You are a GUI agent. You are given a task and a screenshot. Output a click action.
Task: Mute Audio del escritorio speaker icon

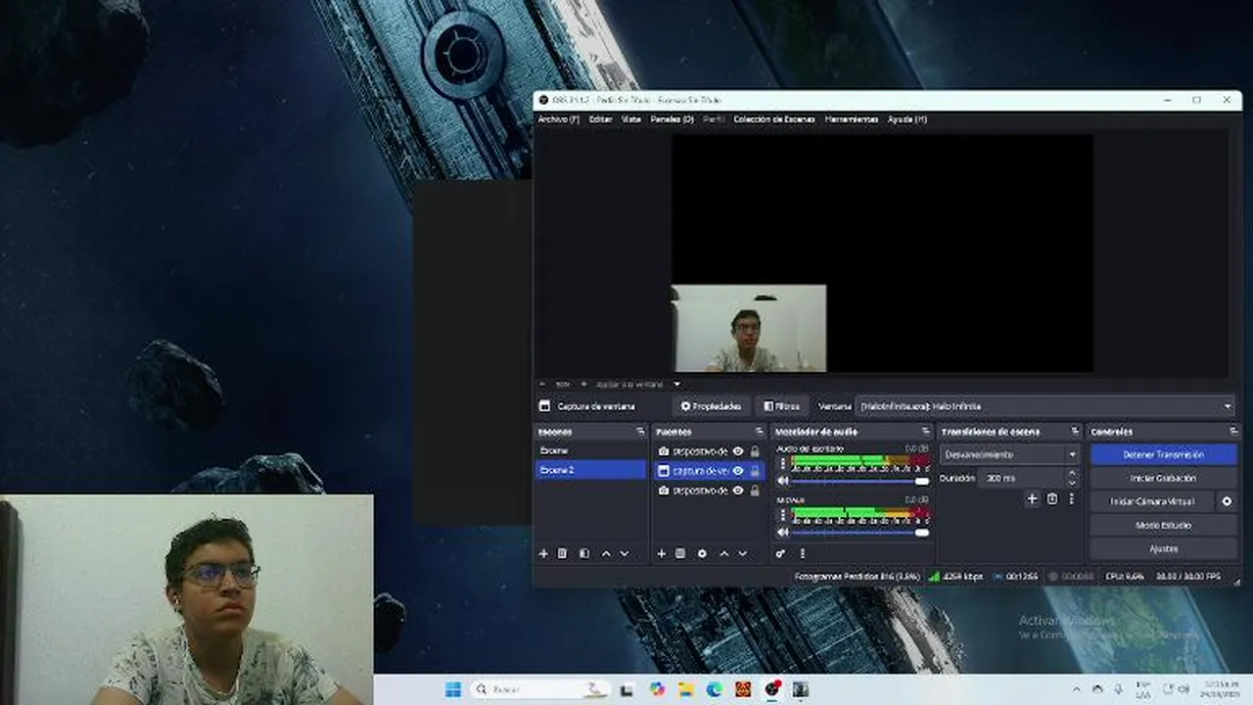point(782,481)
